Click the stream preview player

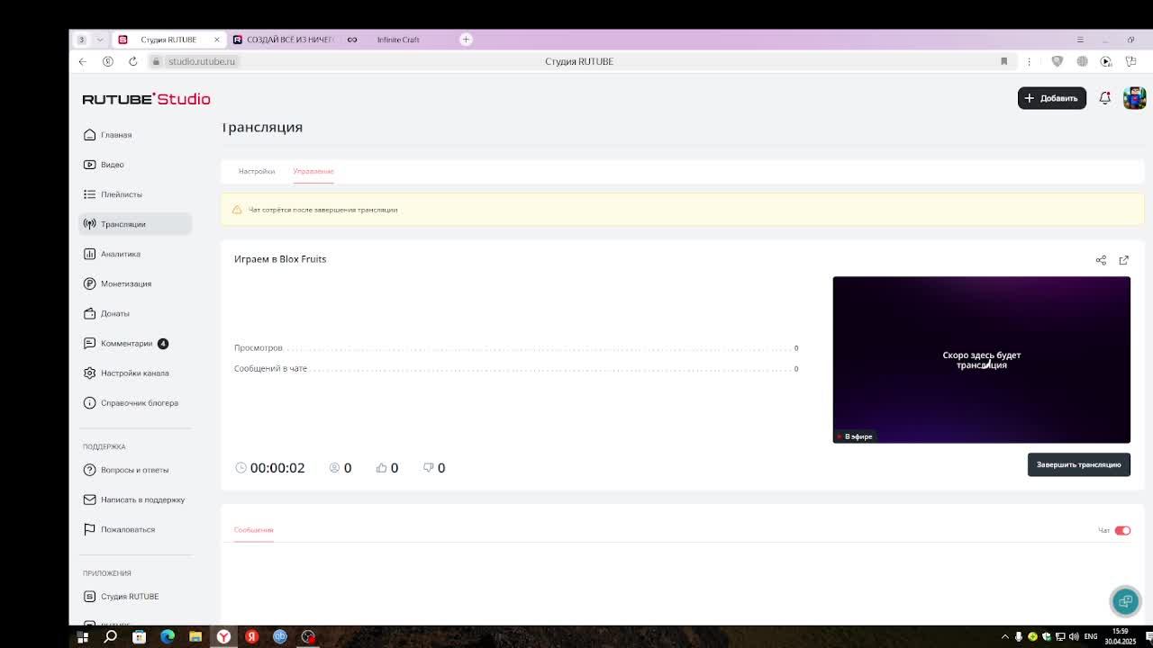pyautogui.click(x=981, y=360)
